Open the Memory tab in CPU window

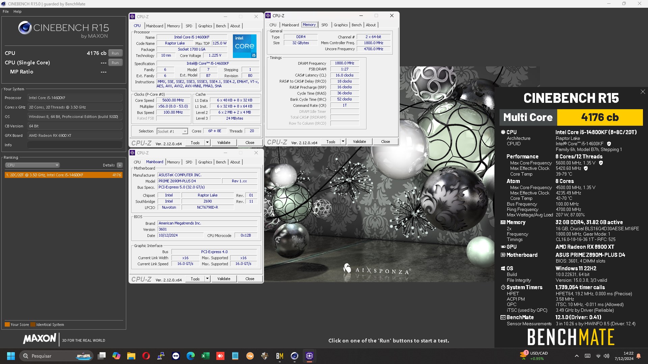point(173,26)
